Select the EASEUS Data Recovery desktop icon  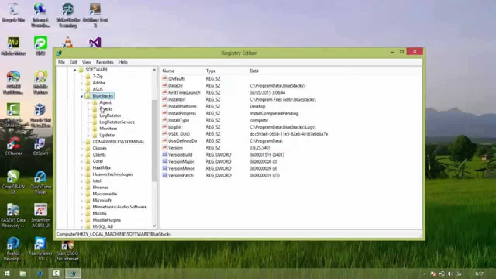click(x=14, y=215)
